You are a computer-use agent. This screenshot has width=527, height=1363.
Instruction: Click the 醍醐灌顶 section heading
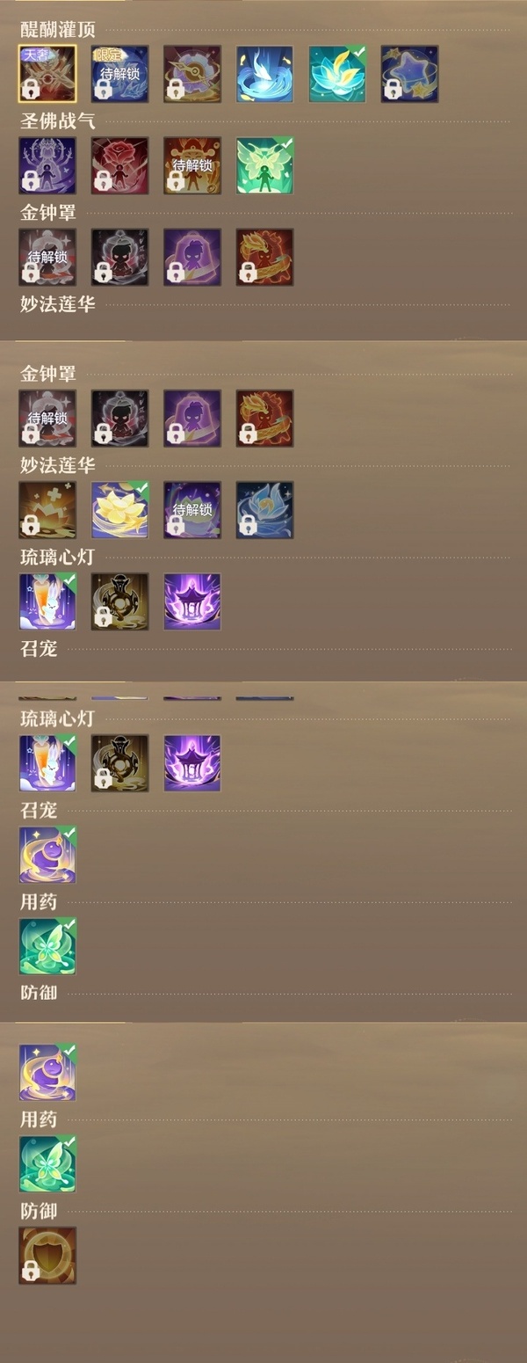(58, 29)
